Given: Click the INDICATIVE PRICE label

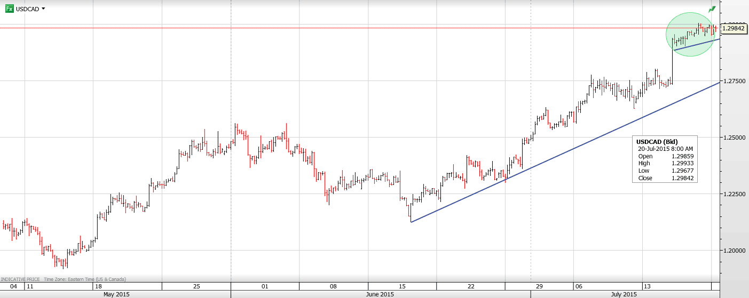Looking at the screenshot, I should click(20, 279).
